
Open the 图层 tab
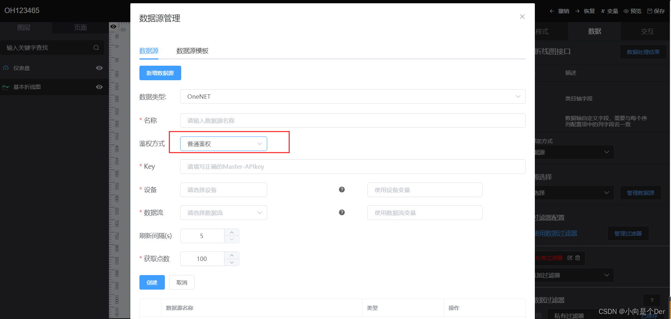coord(24,28)
